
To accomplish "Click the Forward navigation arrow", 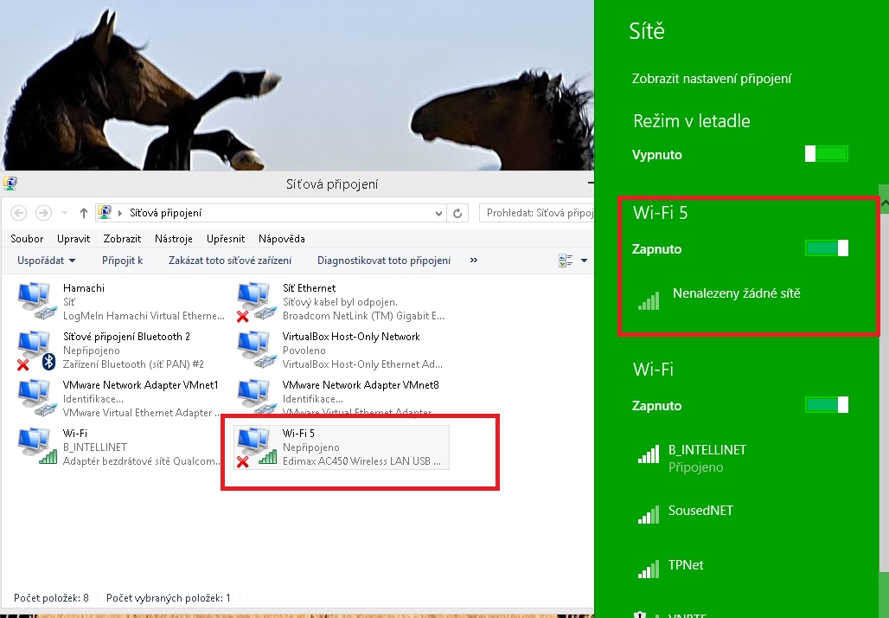I will [x=43, y=213].
